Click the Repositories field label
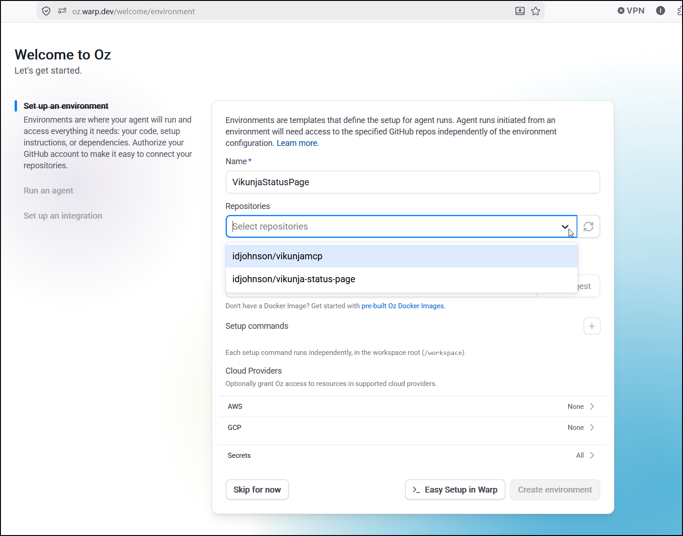The width and height of the screenshot is (683, 536). (248, 206)
